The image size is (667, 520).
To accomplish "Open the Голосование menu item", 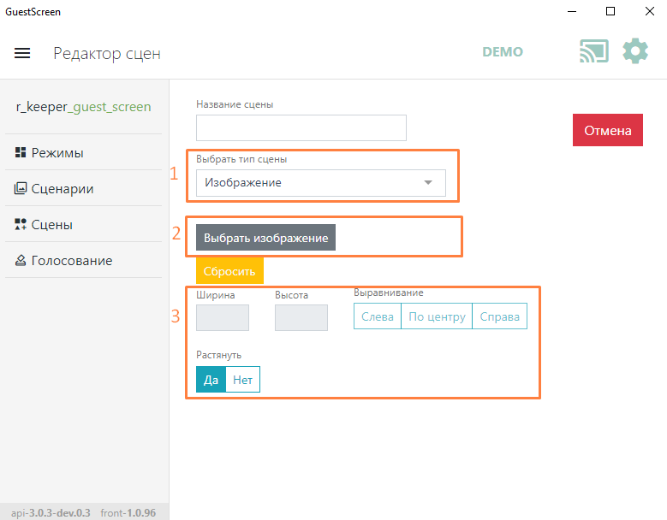I will coord(72,261).
